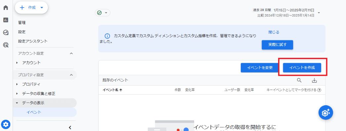Sort by イベント名 column header
The height and width of the screenshot is (131, 346).
pyautogui.click(x=112, y=90)
